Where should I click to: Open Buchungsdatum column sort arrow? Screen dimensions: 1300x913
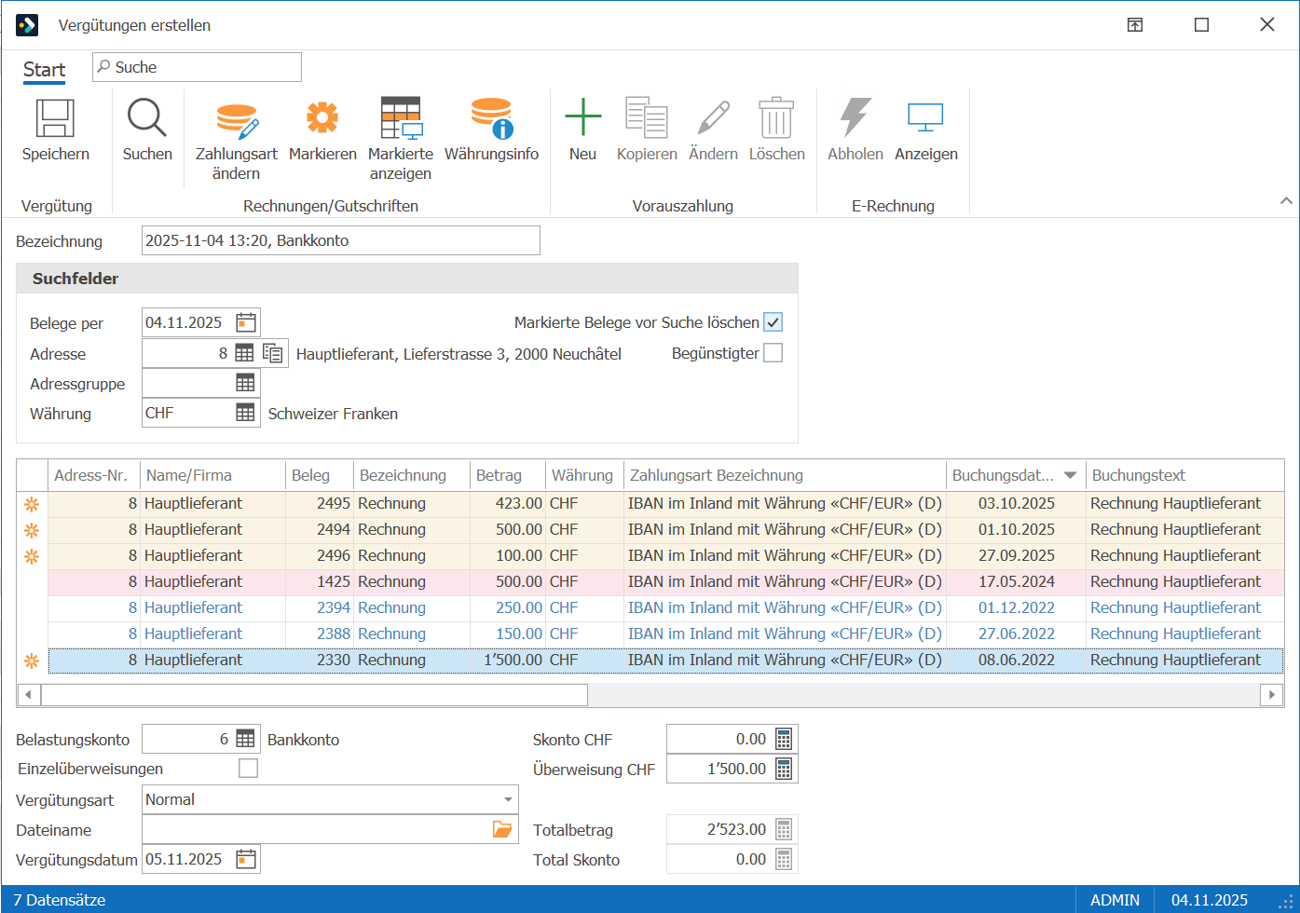(x=1070, y=475)
